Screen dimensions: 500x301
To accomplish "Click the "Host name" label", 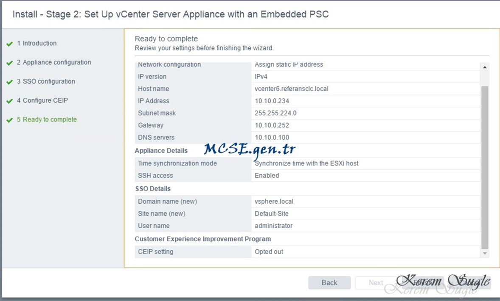I will pos(153,89).
